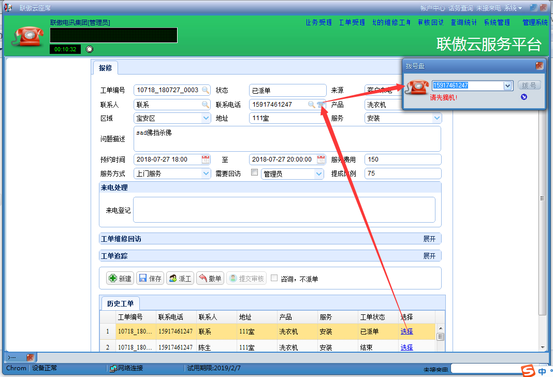The width and height of the screenshot is (553, 377).
Task: Click 保存 to save the work order
Action: pyautogui.click(x=150, y=279)
